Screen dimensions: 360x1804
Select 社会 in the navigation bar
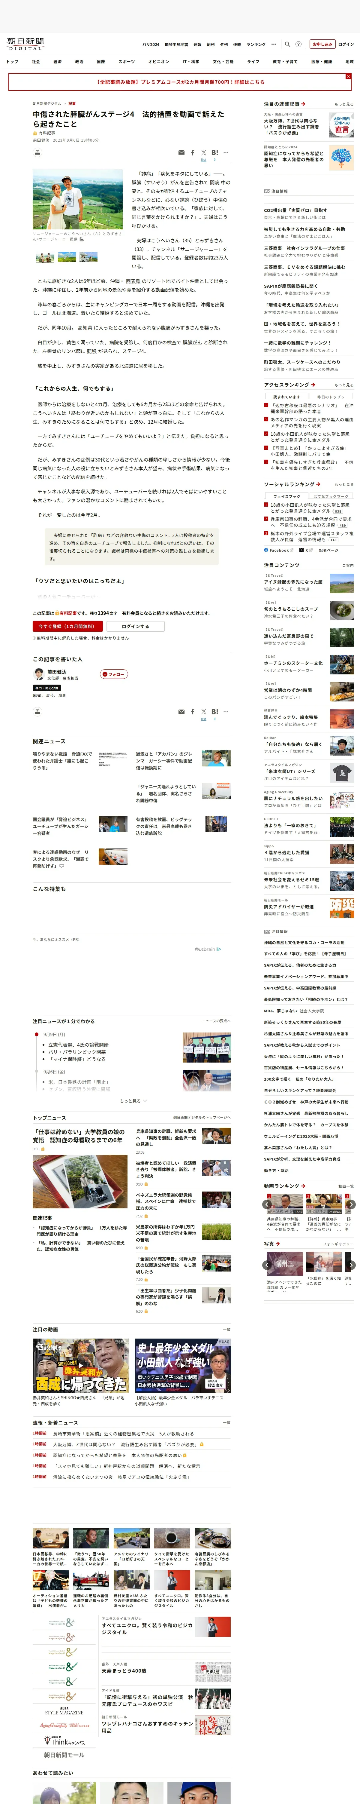(x=36, y=62)
